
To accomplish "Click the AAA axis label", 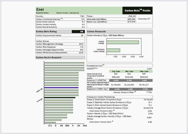I will (85, 126).
